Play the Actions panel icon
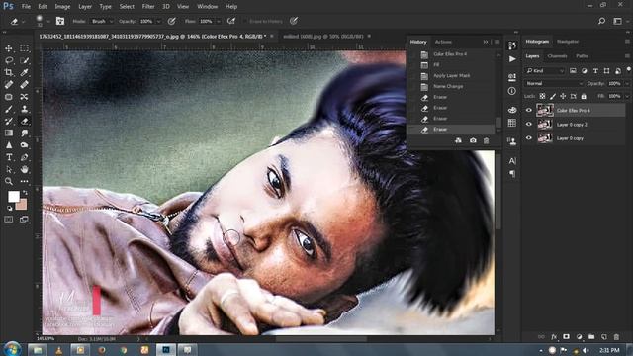 [512, 59]
